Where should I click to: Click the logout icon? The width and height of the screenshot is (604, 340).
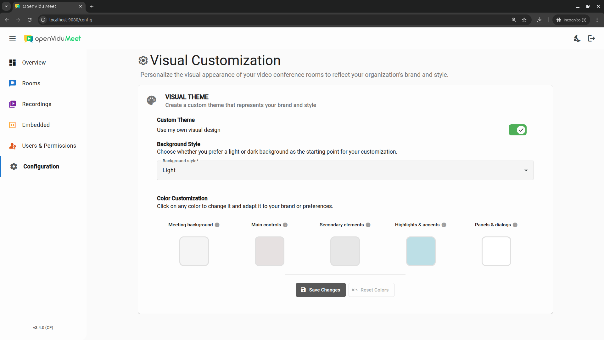[x=591, y=38]
